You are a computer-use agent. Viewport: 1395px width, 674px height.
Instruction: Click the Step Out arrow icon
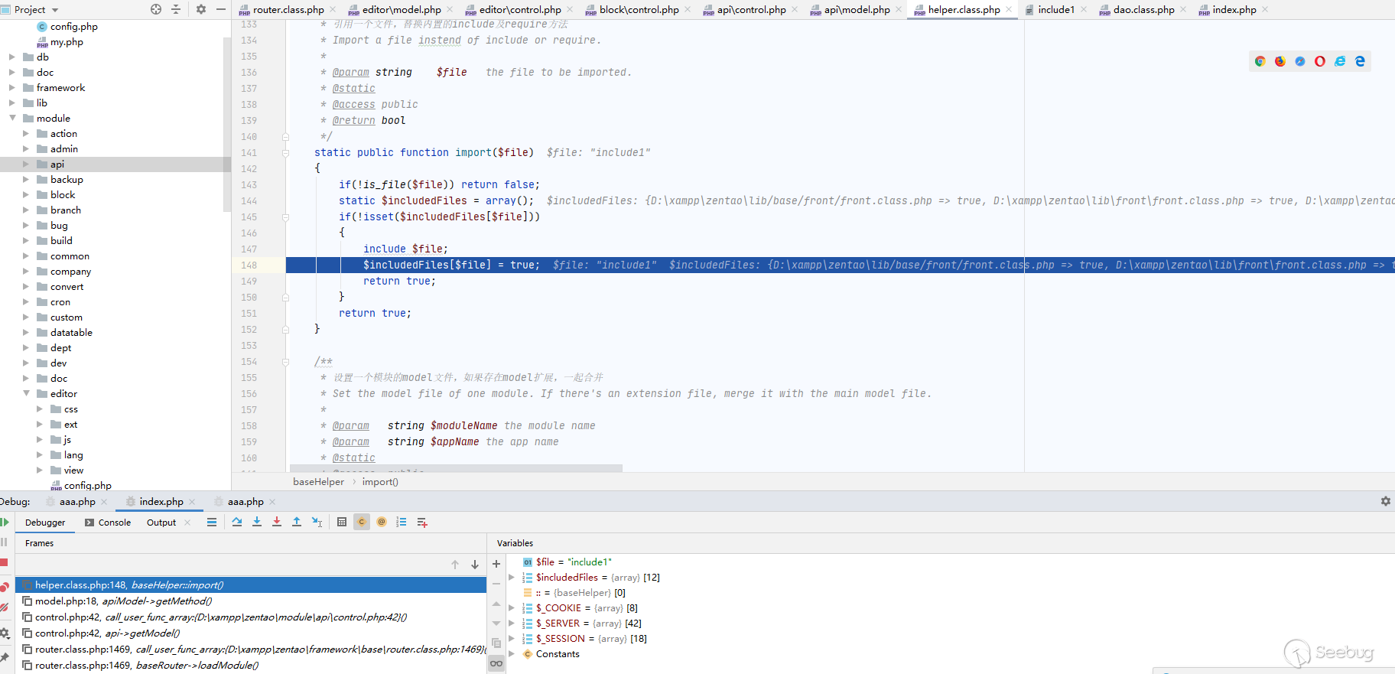coord(297,522)
